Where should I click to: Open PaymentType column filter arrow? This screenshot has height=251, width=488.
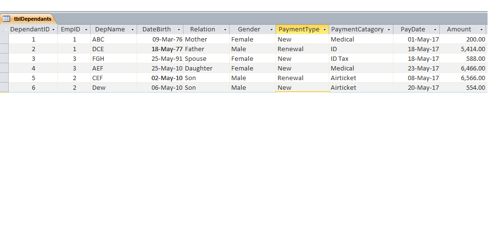tap(324, 29)
